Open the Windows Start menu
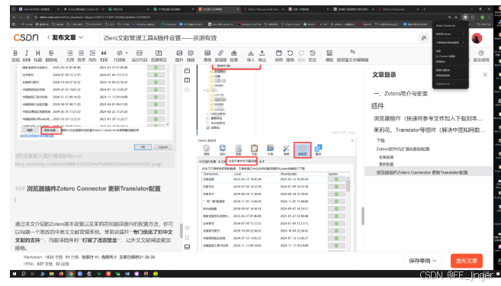The height and width of the screenshot is (286, 501). tap(14, 274)
